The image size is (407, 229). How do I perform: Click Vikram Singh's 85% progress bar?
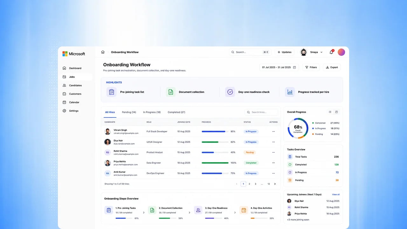coord(215,131)
